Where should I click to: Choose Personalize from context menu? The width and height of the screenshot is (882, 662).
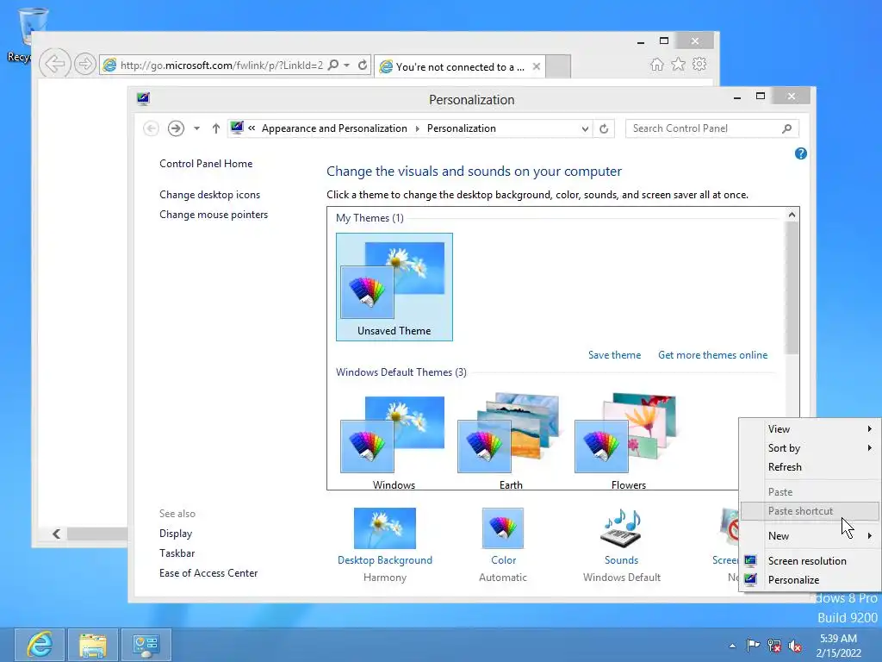pos(809,580)
